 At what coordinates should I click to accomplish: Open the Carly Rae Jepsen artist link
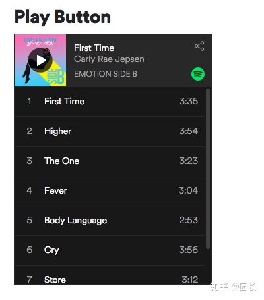tap(109, 59)
